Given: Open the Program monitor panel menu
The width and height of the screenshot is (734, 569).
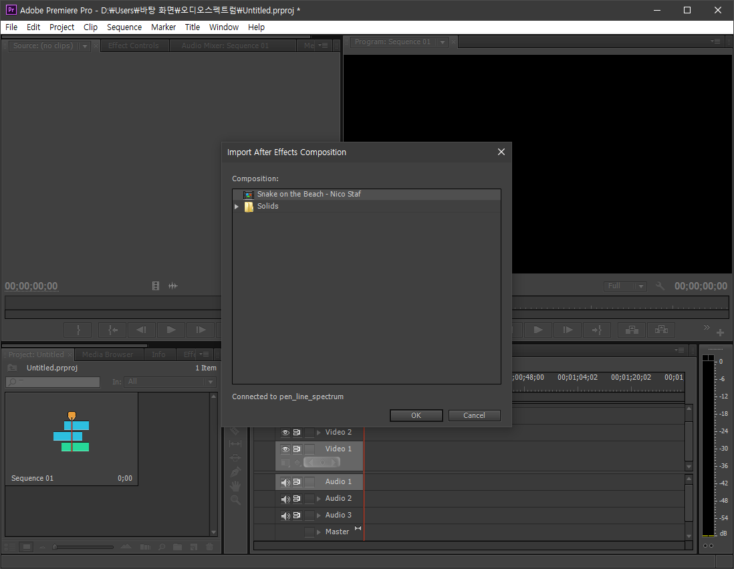Looking at the screenshot, I should (715, 41).
